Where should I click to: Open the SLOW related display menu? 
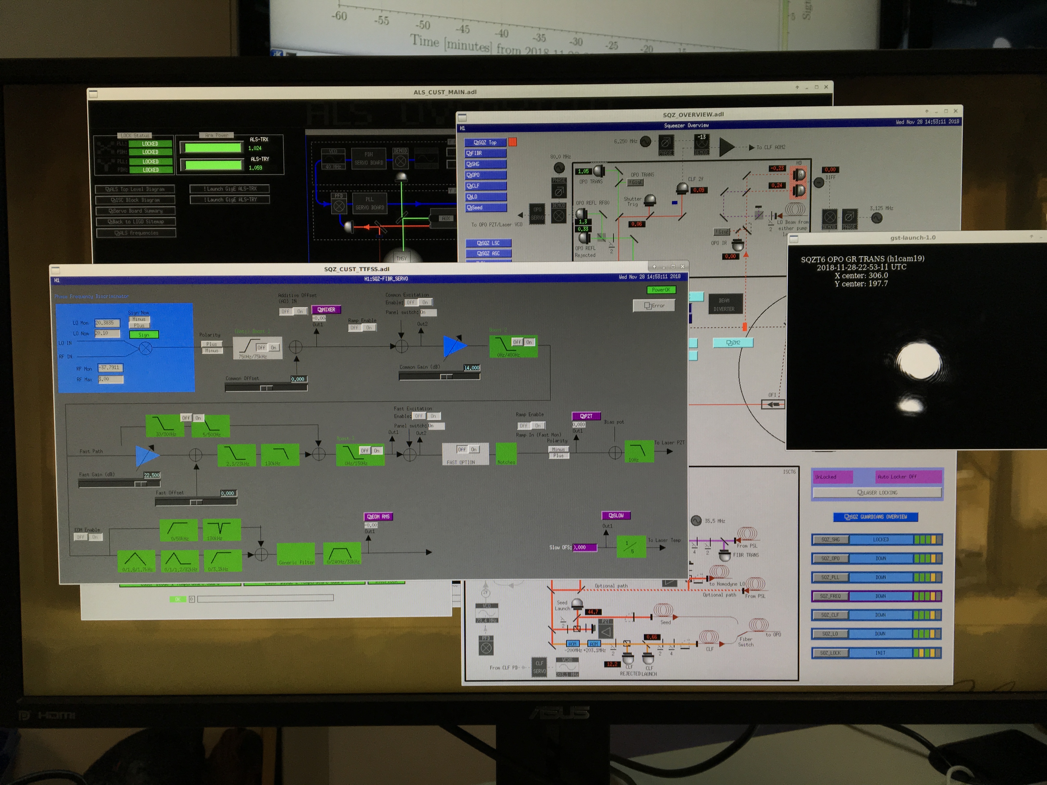coord(616,515)
